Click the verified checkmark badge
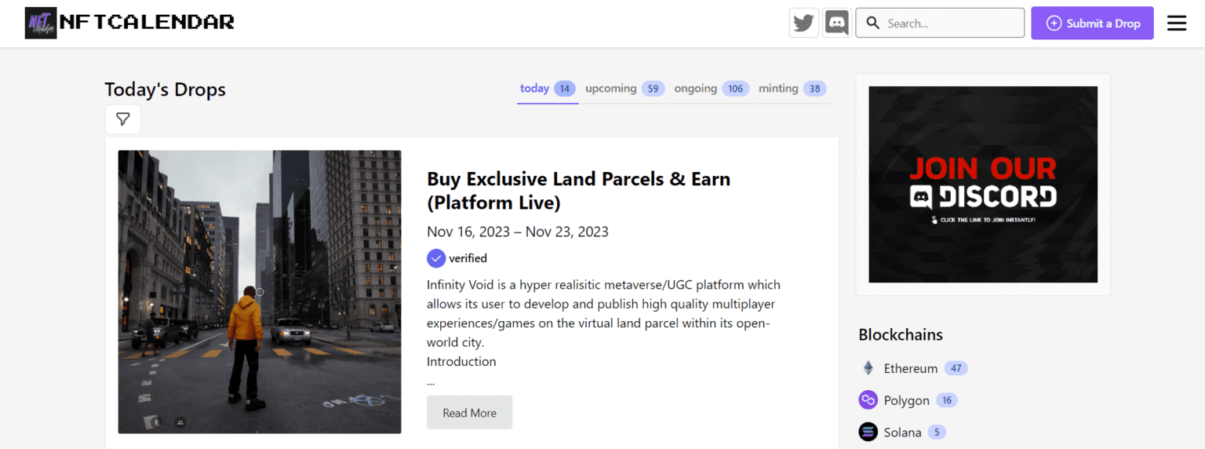The width and height of the screenshot is (1205, 449). (x=436, y=258)
